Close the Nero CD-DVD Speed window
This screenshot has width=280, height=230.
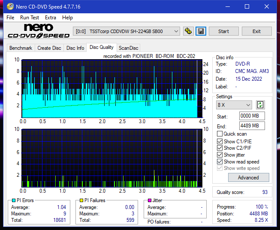click(x=267, y=6)
